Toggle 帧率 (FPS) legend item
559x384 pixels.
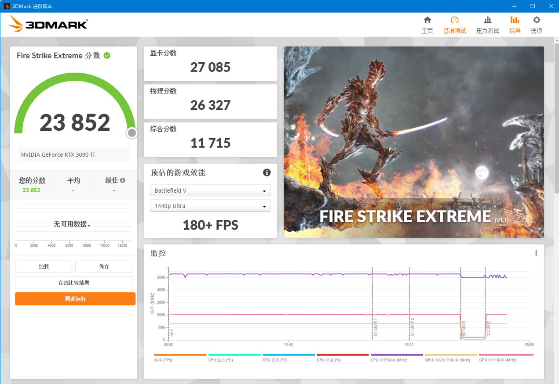(180, 358)
